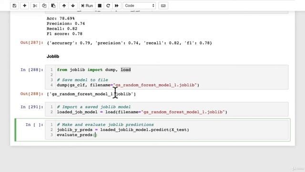The width and height of the screenshot is (305, 172).
Task: Click the Out[287] metrics dictionary output
Action: click(x=129, y=43)
